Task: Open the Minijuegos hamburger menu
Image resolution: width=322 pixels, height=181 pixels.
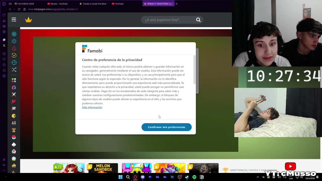Action: [x=14, y=20]
